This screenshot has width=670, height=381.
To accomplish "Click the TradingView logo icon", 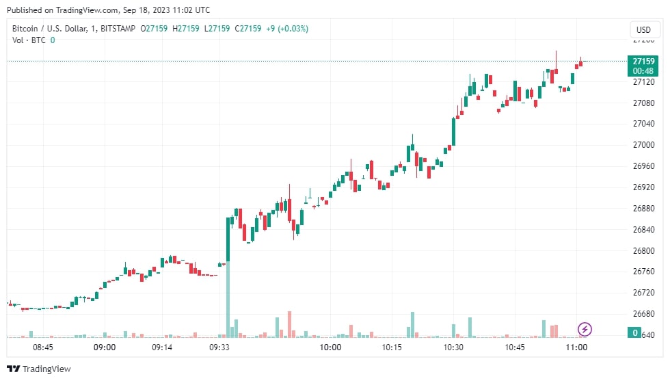I will click(x=14, y=369).
